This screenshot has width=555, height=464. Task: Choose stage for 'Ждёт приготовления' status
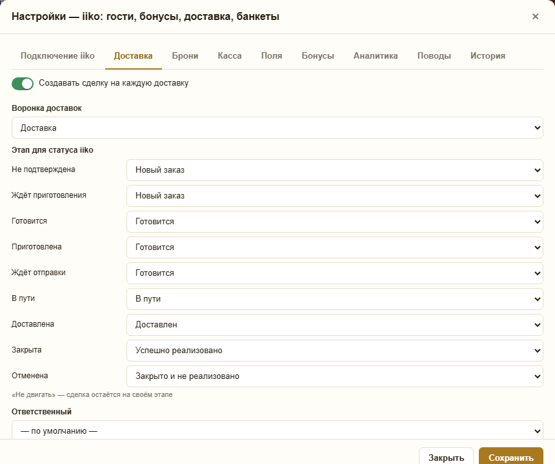pyautogui.click(x=335, y=196)
